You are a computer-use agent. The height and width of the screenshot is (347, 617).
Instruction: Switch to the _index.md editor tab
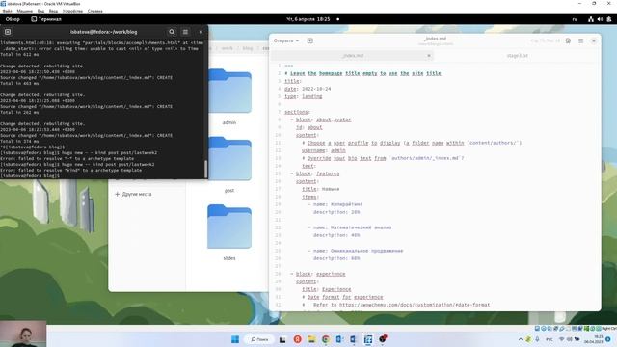[x=353, y=56]
